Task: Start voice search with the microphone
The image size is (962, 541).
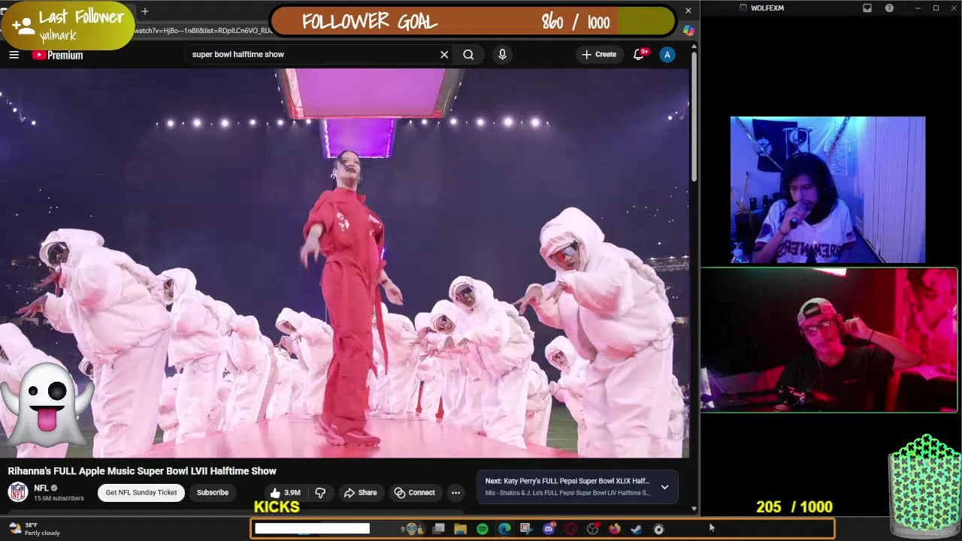Action: coord(502,54)
